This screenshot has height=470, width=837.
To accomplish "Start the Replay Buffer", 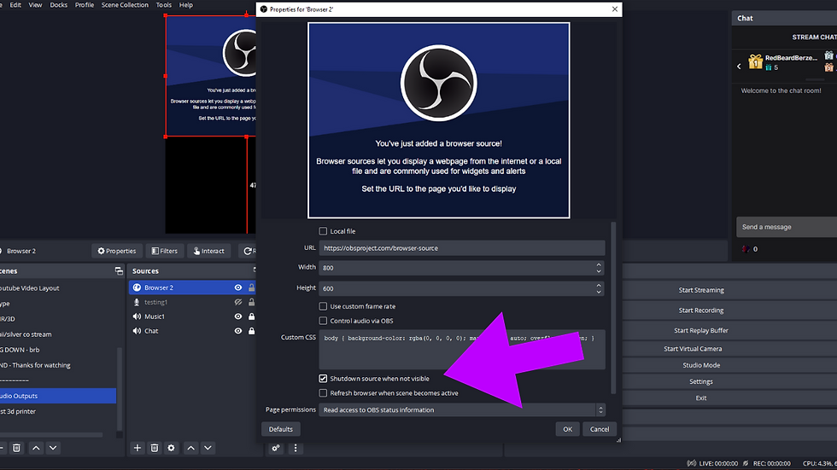I will coord(701,330).
